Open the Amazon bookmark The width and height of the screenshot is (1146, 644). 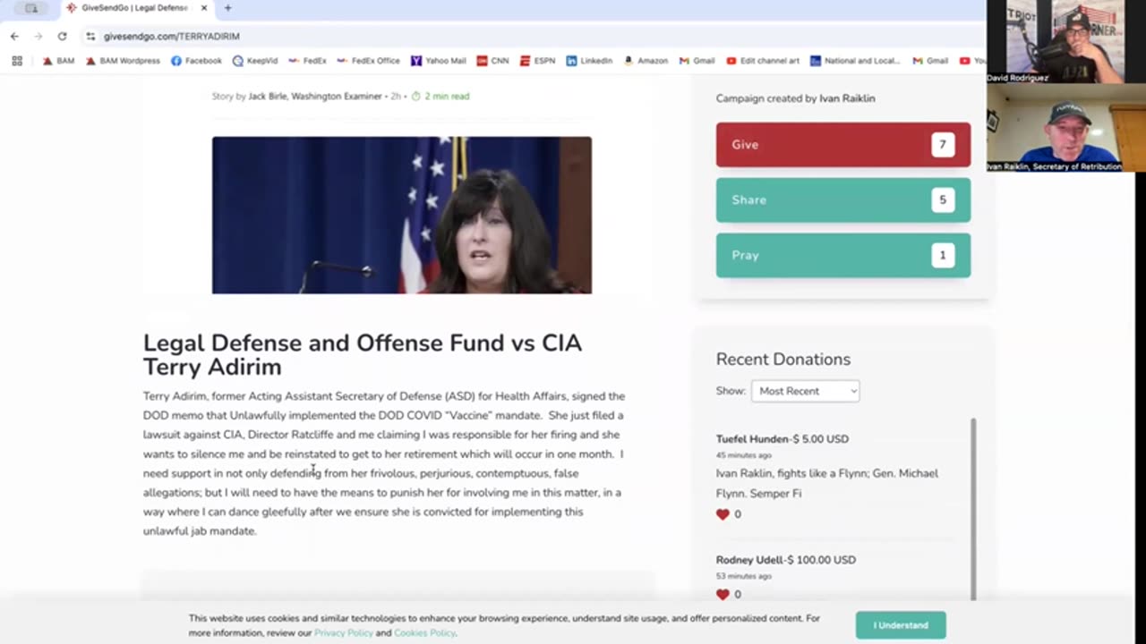646,61
